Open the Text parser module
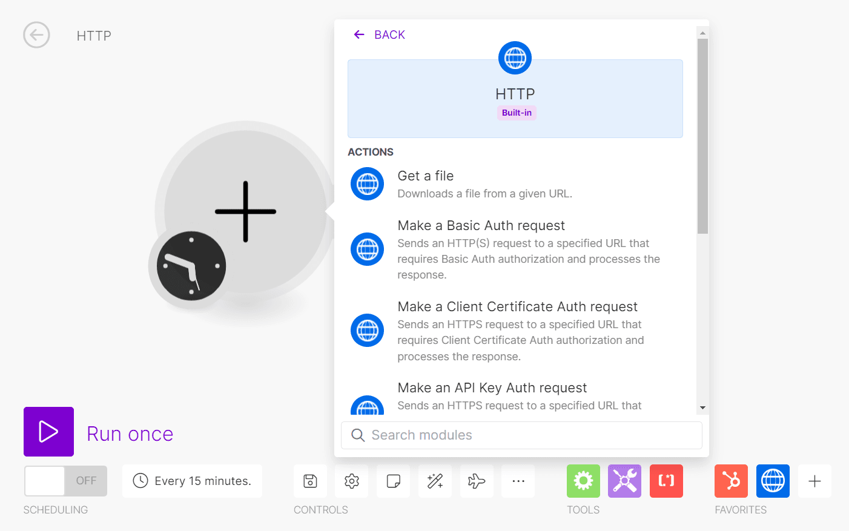The height and width of the screenshot is (531, 849). (x=666, y=481)
